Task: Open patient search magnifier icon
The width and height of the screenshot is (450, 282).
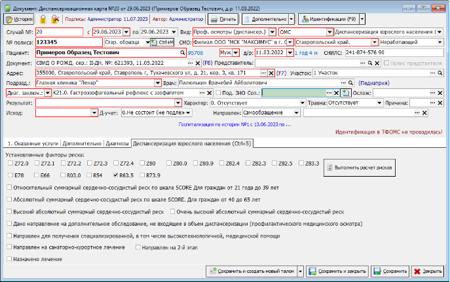Action: 182,53
